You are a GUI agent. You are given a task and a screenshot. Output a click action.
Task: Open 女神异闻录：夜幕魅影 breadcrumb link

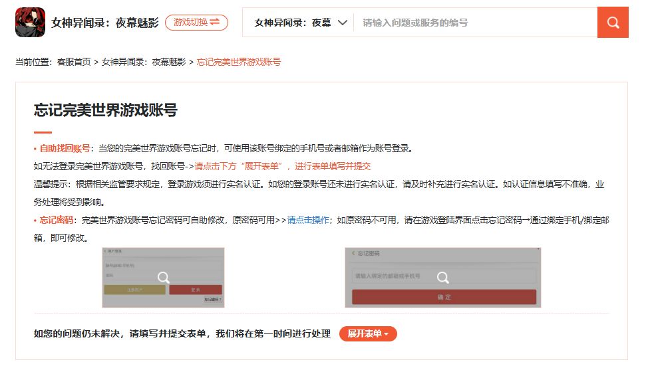click(144, 62)
